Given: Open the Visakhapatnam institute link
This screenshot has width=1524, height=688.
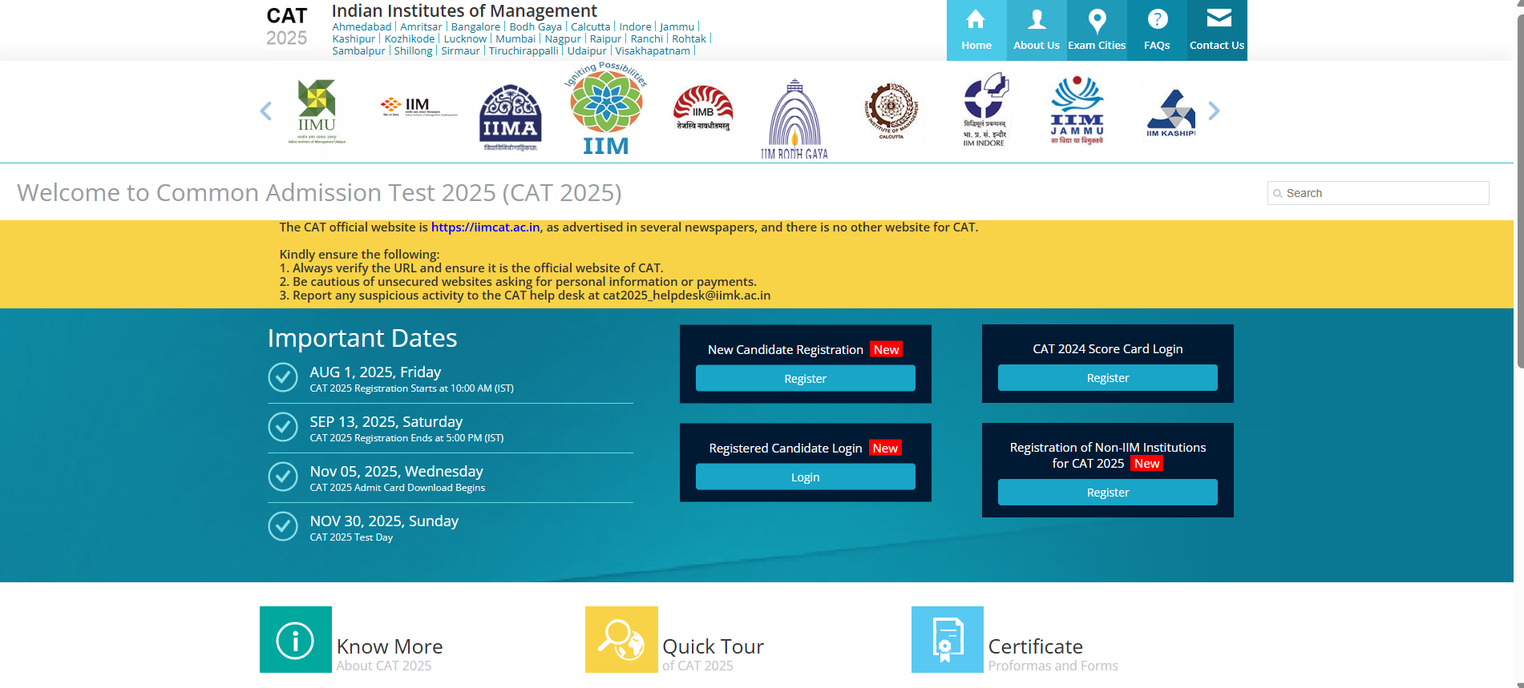Looking at the screenshot, I should pyautogui.click(x=653, y=51).
